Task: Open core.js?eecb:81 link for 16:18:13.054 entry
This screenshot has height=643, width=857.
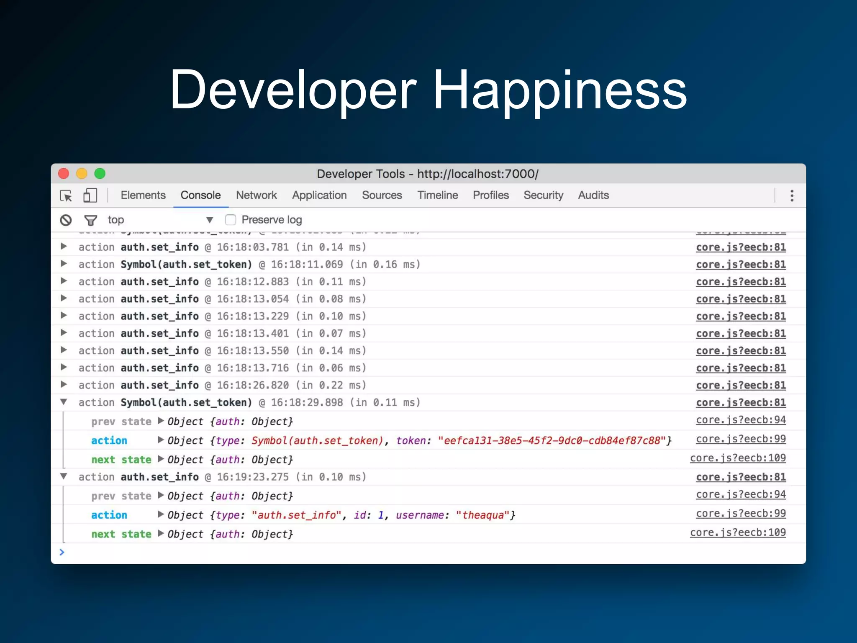Action: click(741, 299)
